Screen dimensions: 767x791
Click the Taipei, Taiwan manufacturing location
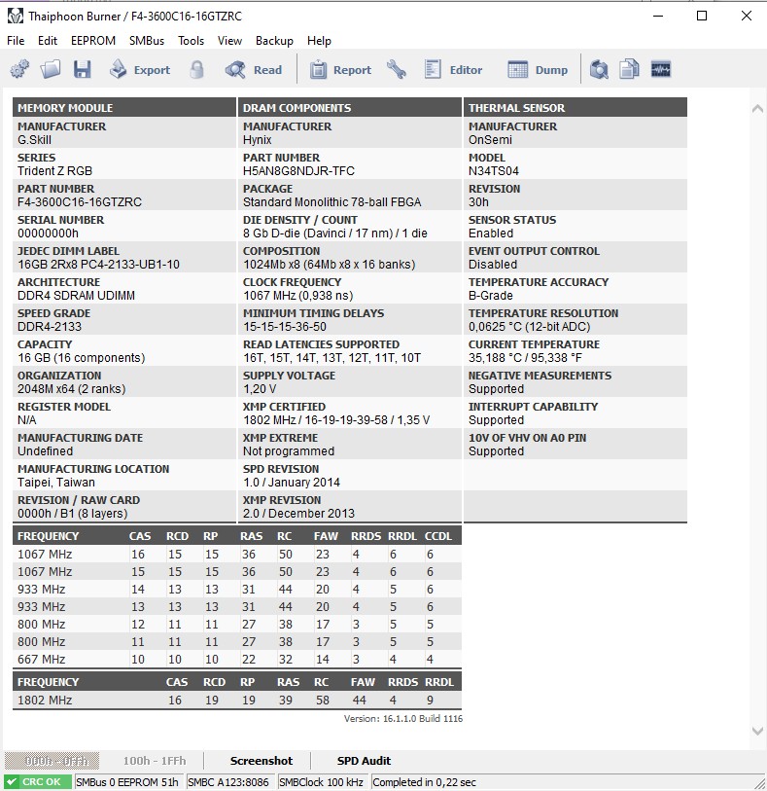(x=56, y=483)
